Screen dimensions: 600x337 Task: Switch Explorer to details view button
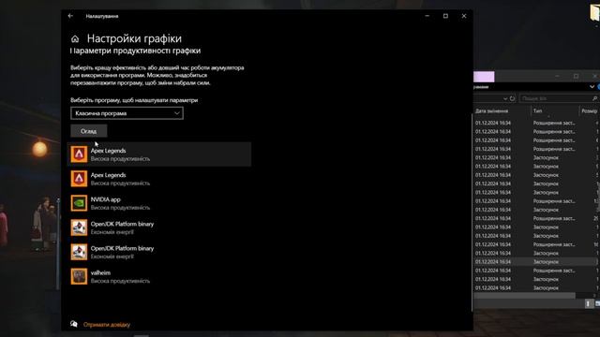pos(588,303)
